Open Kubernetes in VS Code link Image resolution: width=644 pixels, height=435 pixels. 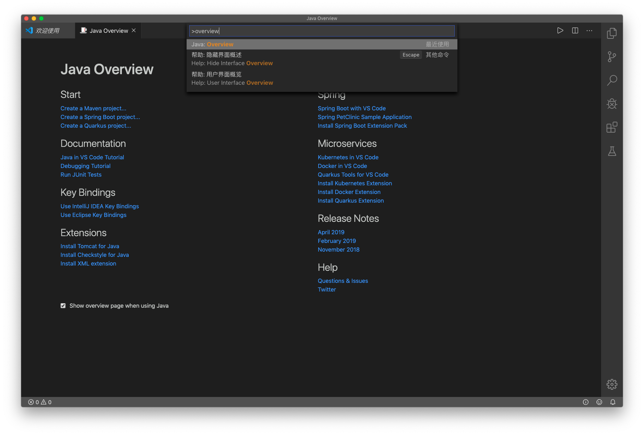348,157
